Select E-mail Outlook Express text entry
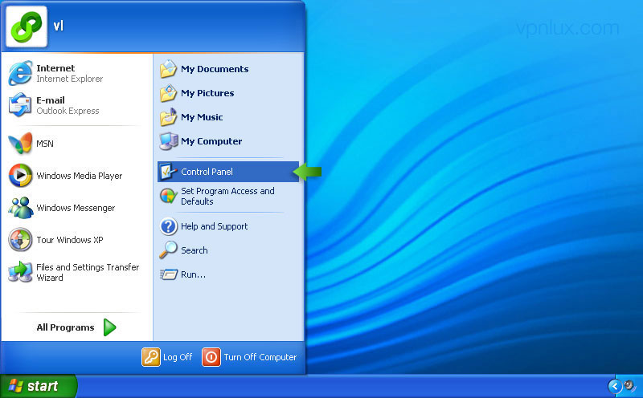 (68, 105)
